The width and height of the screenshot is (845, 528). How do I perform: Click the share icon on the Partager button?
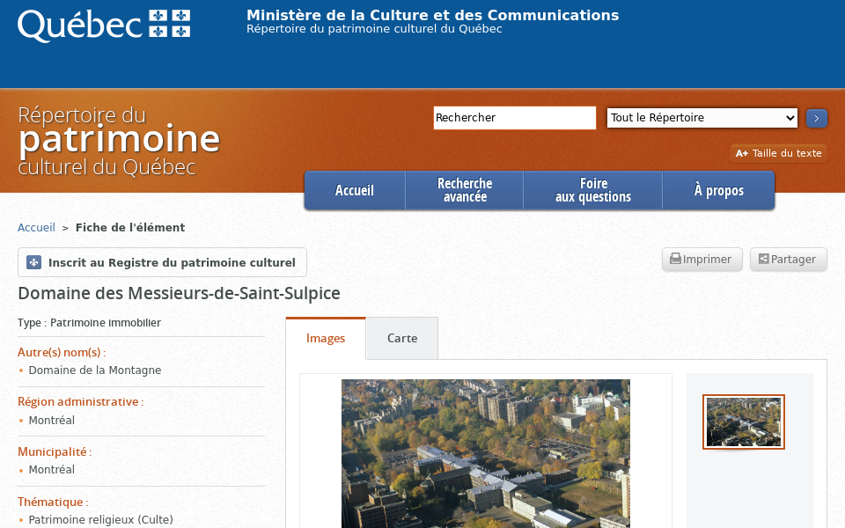coord(763,259)
